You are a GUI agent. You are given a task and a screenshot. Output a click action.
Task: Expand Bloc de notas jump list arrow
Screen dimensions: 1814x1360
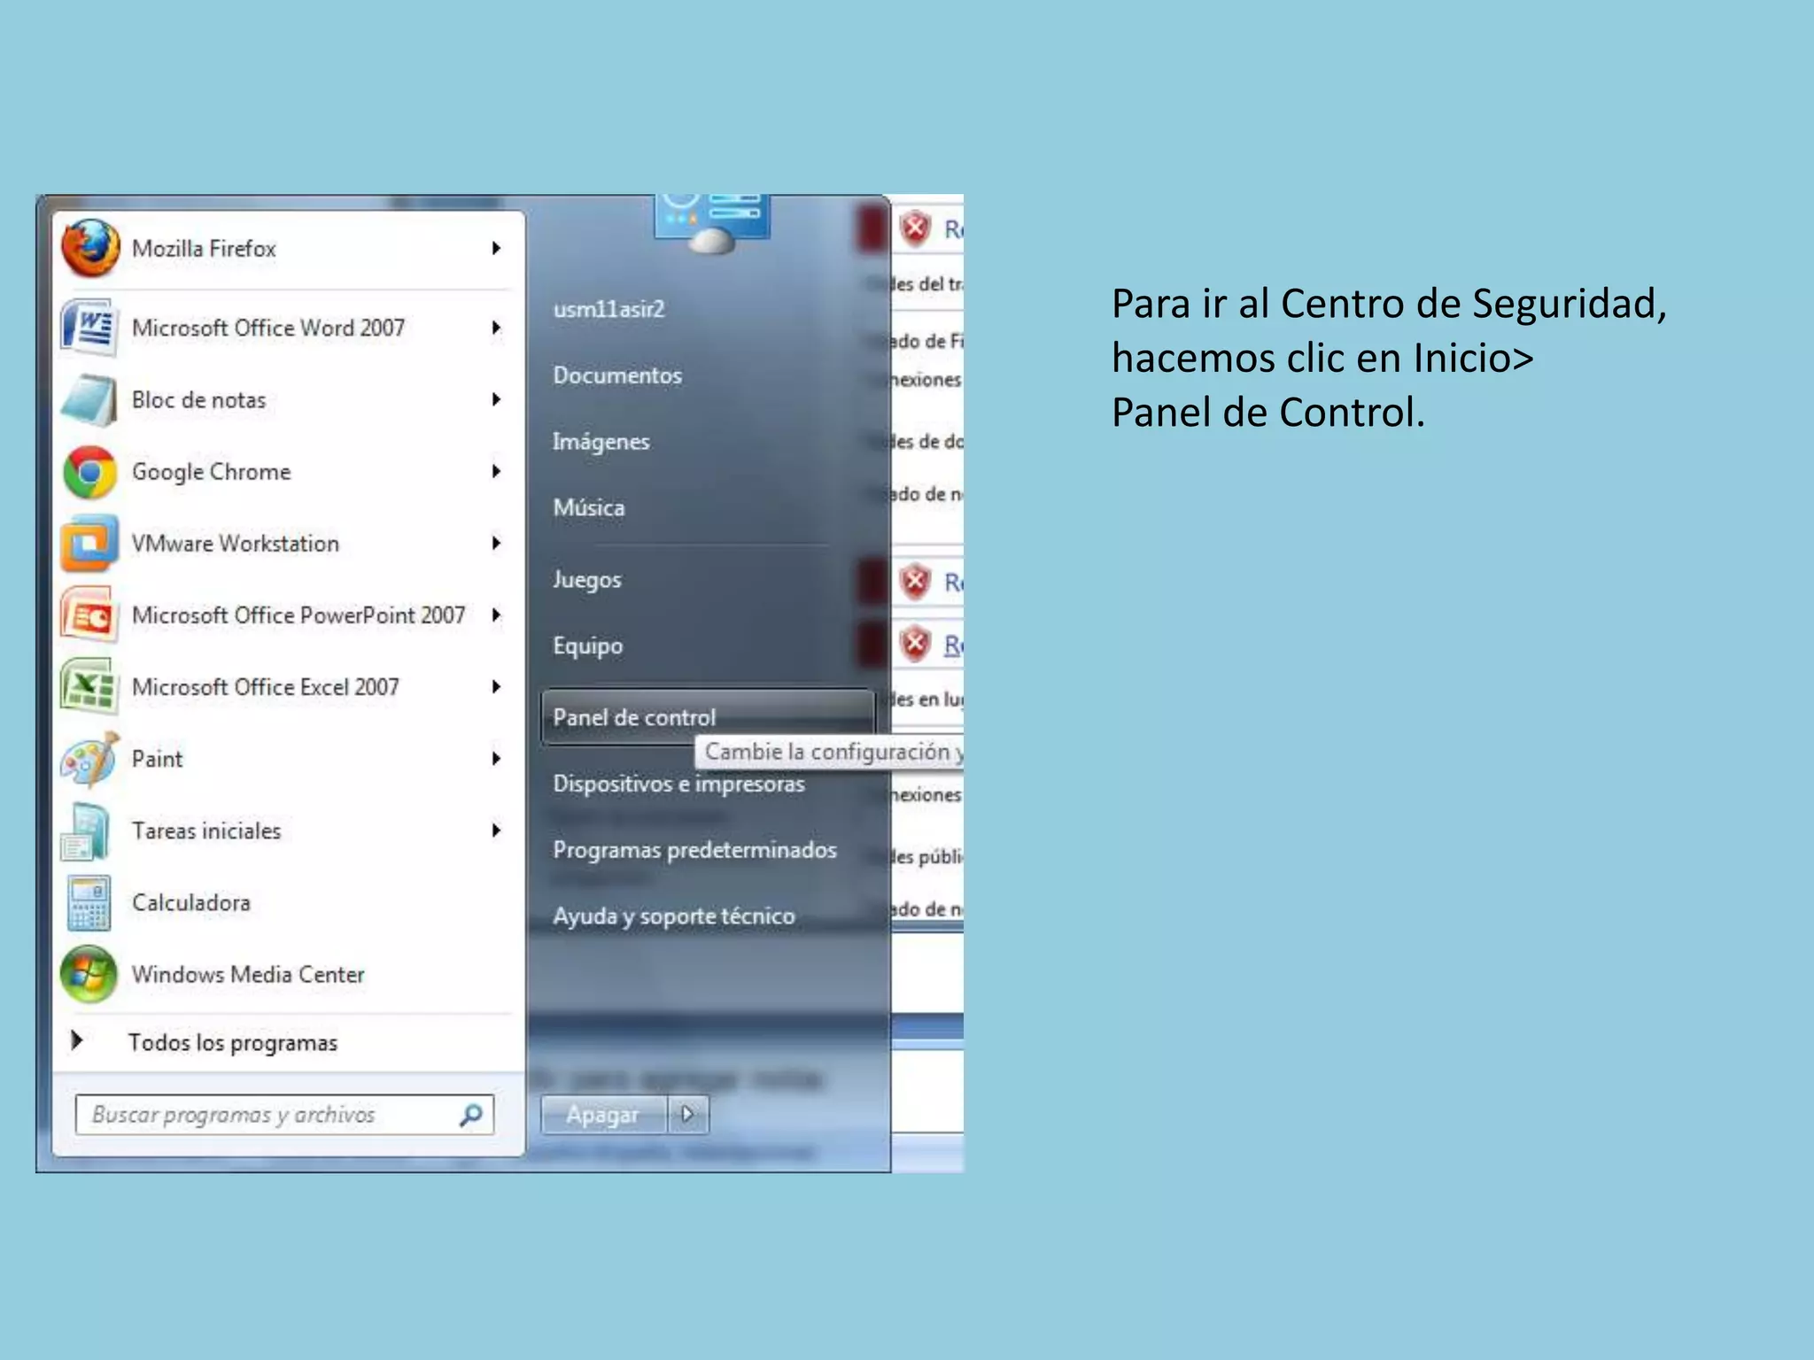[x=497, y=399]
